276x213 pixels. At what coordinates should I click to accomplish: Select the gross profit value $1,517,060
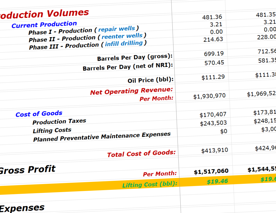[211, 171]
